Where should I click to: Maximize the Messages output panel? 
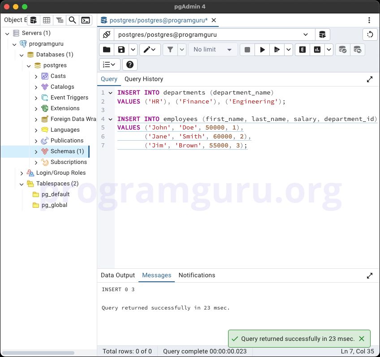point(369,275)
